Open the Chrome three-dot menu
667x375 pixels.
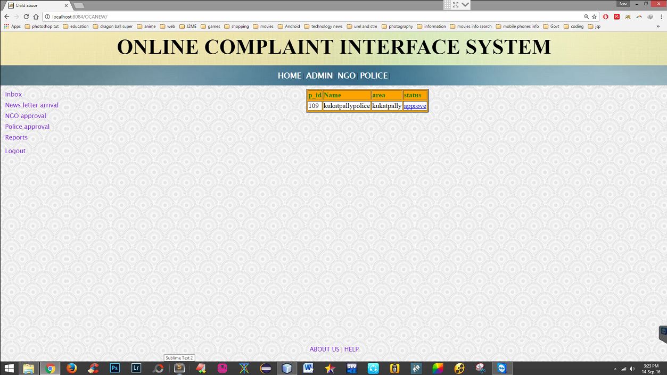coord(662,16)
